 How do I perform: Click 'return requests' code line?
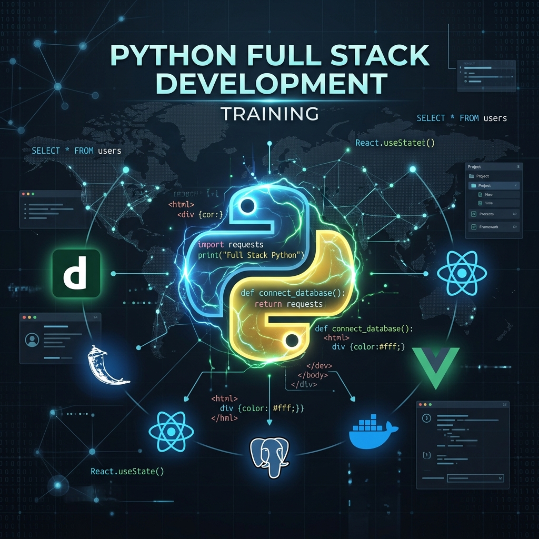click(288, 304)
